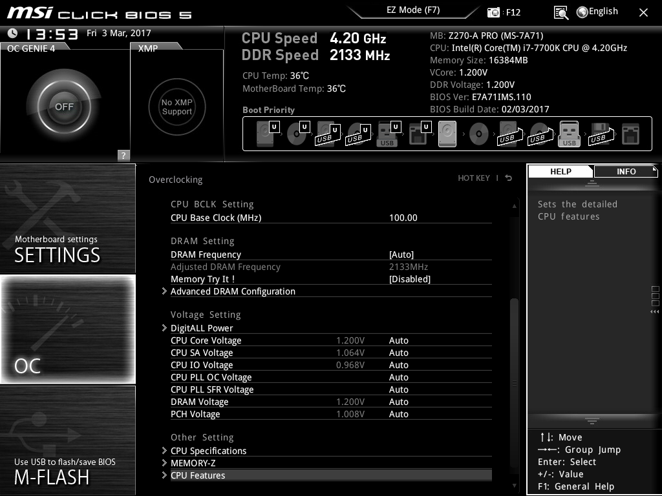The width and height of the screenshot is (662, 496).
Task: Click the globe language icon
Action: (582, 12)
